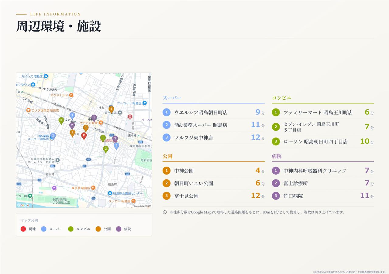This screenshot has width=389, height=274.
Task: Click the マルフジ東中神店 list entry
Action: tap(214, 138)
